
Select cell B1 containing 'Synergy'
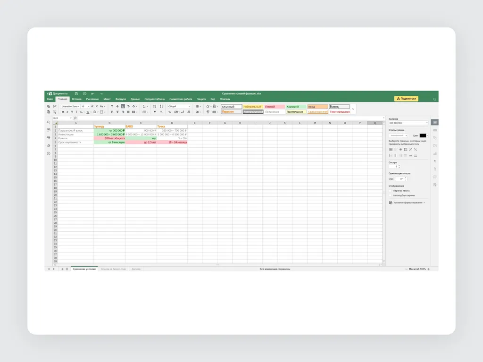tap(109, 126)
